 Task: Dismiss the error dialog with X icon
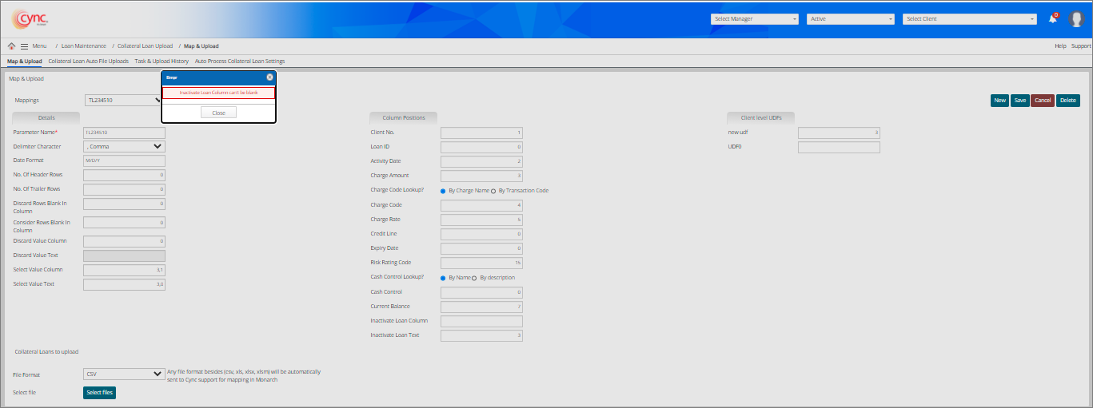[270, 77]
